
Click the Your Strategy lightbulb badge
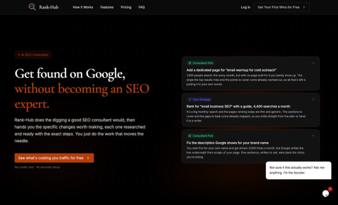[199, 99]
